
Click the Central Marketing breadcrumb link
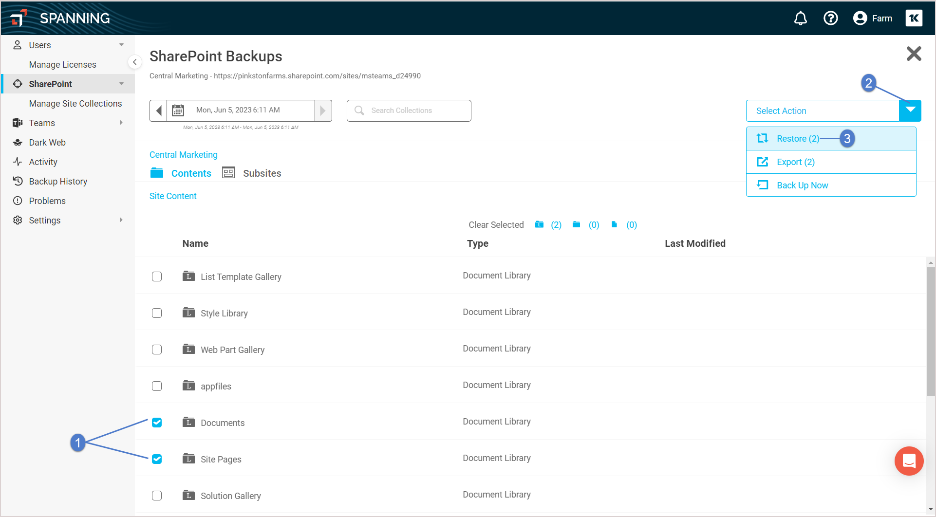[x=184, y=154]
